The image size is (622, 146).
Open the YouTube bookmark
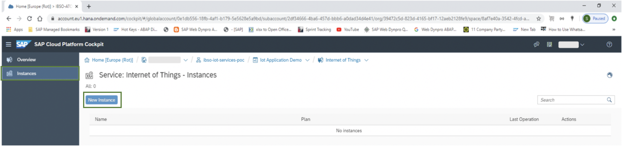coord(348,29)
